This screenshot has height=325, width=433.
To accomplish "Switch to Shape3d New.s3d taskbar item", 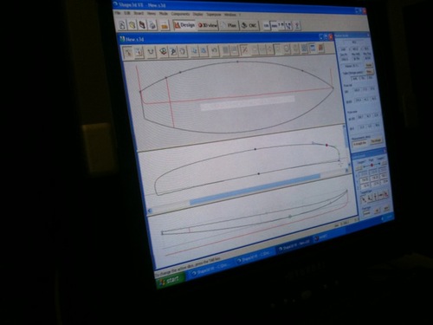I will pos(294,244).
